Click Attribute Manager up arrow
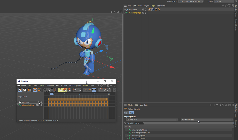 [x=217, y=105]
